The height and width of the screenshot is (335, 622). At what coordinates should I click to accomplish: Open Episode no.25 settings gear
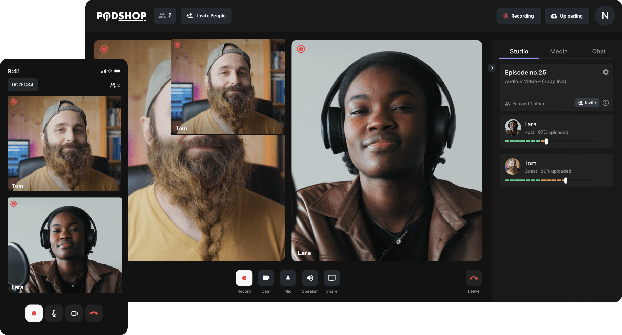tap(605, 72)
